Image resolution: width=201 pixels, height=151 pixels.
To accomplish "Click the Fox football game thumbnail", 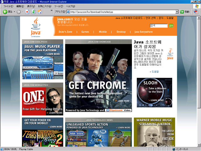I will click(98, 138).
